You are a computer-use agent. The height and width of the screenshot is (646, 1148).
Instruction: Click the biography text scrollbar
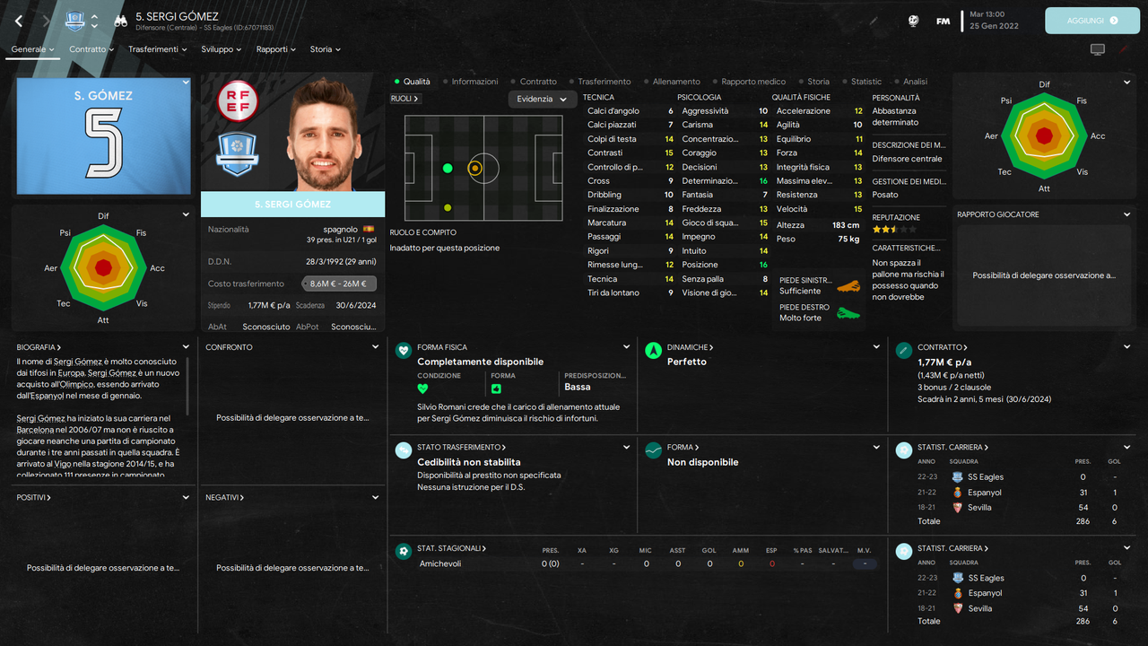click(x=187, y=386)
